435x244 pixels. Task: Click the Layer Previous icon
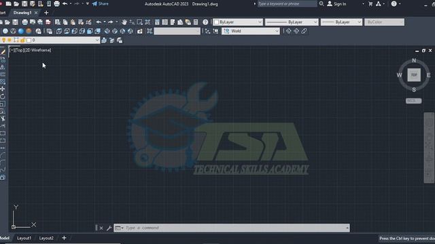coord(111,41)
